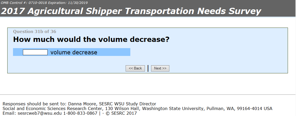
Task: Click the 1-800-833-0867 phone number
Action: tap(80, 113)
